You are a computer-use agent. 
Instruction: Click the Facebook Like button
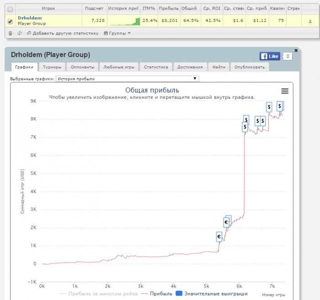(270, 56)
